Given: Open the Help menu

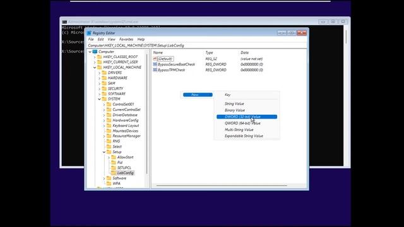Looking at the screenshot, I should [141, 39].
